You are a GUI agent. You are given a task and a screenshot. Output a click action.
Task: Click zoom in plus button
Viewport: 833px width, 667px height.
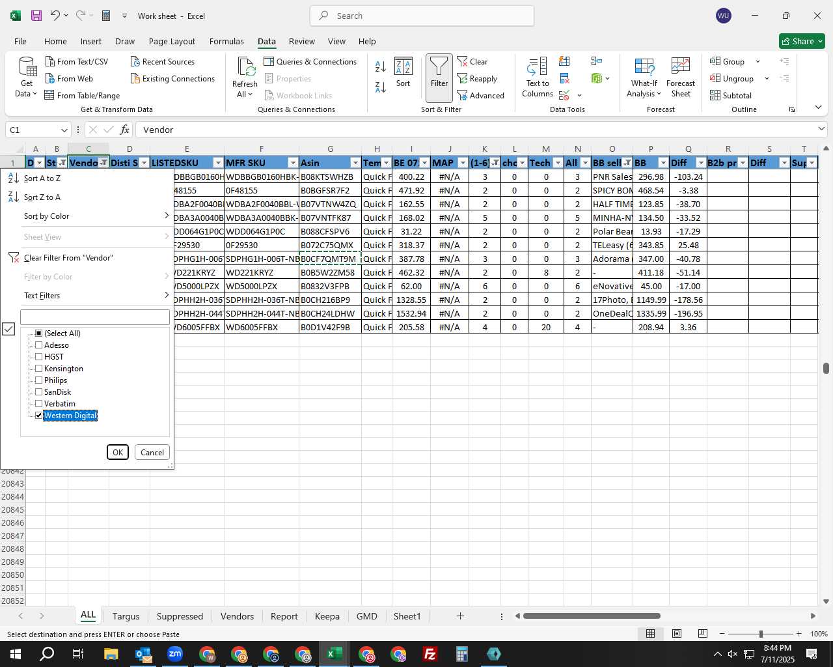coord(799,634)
